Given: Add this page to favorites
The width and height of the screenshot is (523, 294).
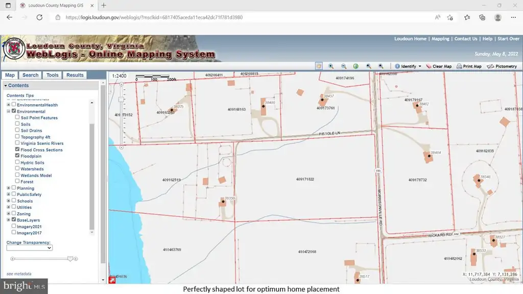Looking at the screenshot, I should point(450,17).
